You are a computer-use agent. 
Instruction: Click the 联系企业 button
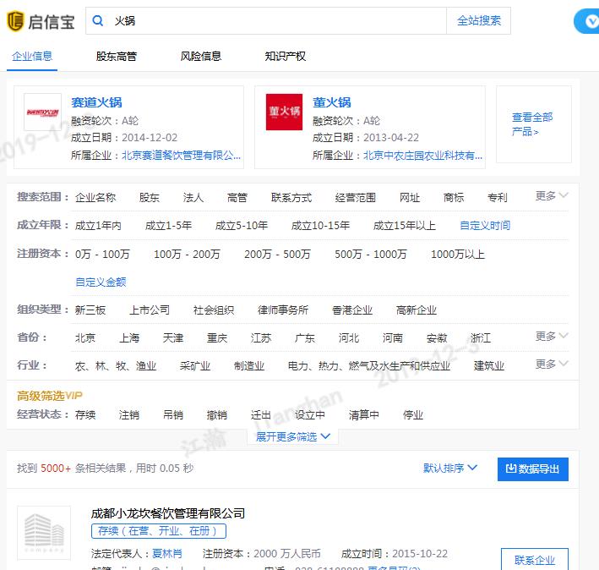tap(535, 559)
